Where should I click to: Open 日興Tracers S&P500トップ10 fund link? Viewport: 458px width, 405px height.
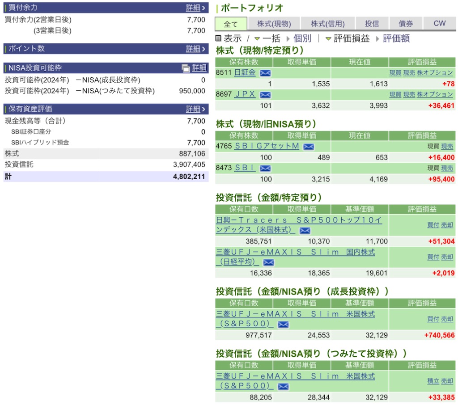point(299,224)
